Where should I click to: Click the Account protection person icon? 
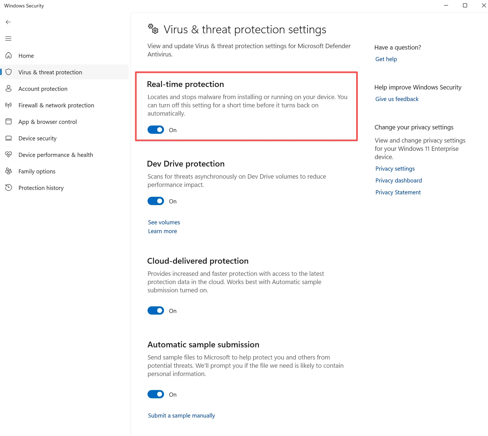9,88
